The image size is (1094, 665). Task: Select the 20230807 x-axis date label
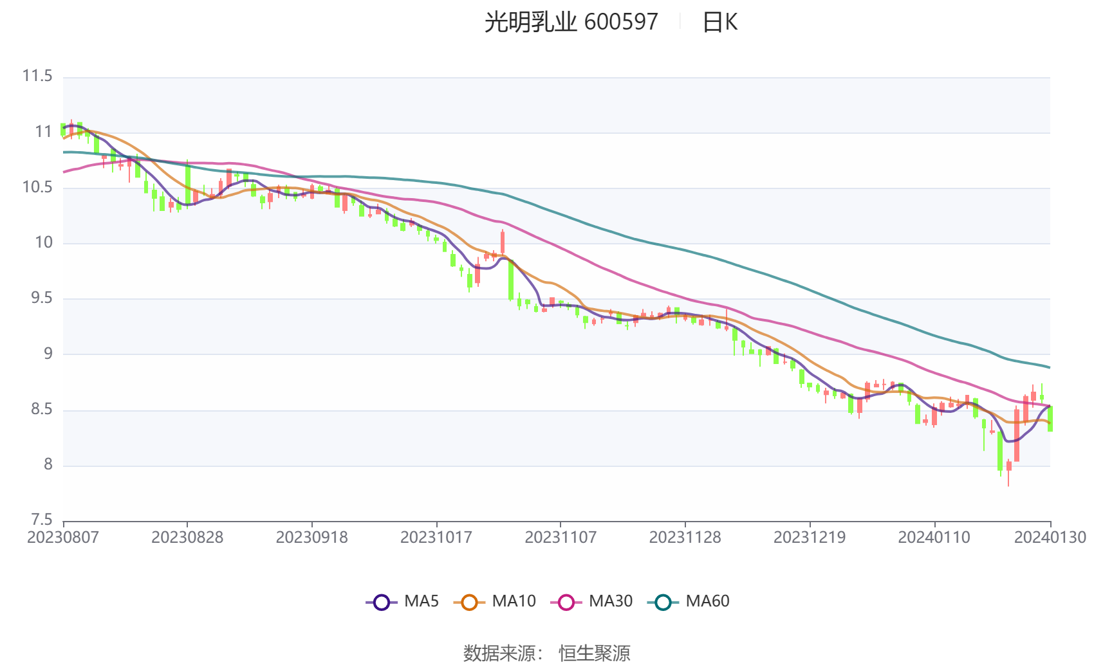(x=63, y=538)
